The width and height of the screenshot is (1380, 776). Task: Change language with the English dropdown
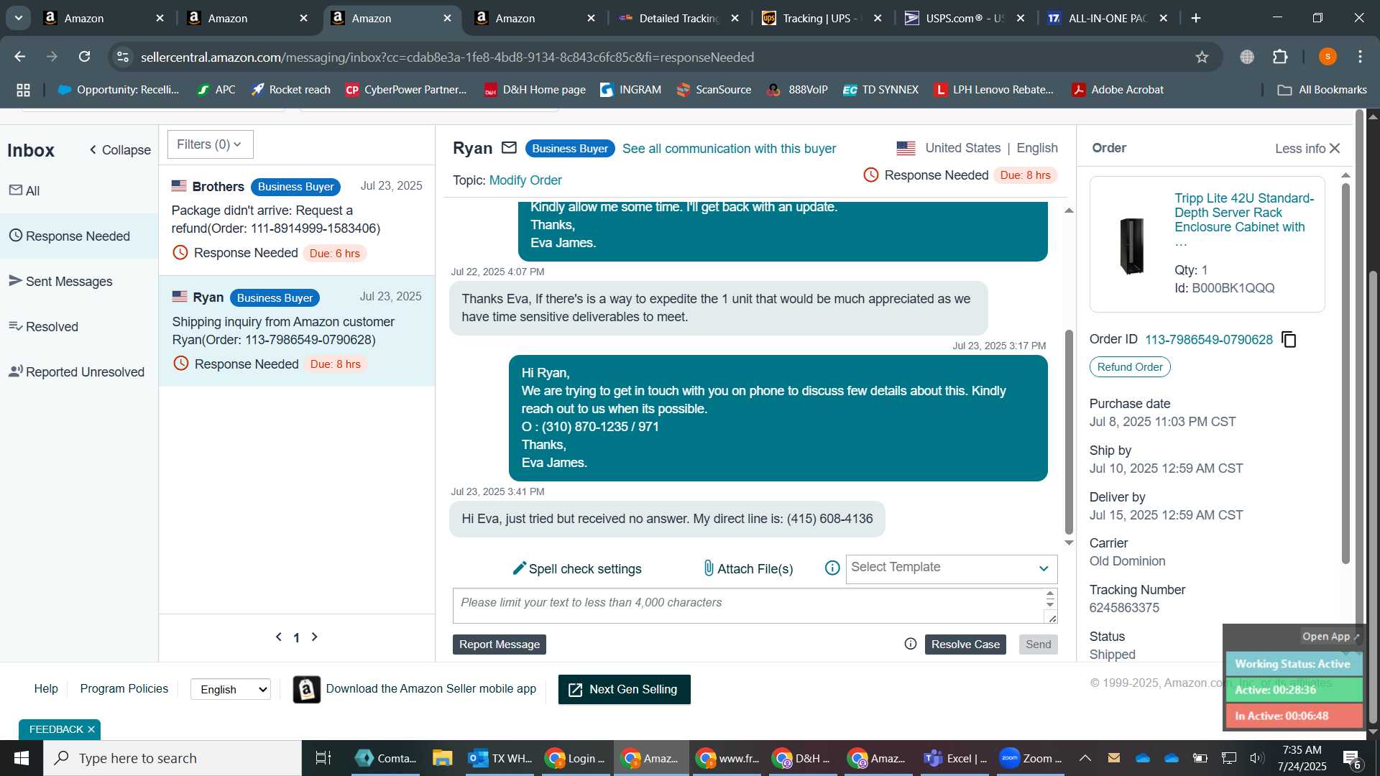click(x=231, y=689)
